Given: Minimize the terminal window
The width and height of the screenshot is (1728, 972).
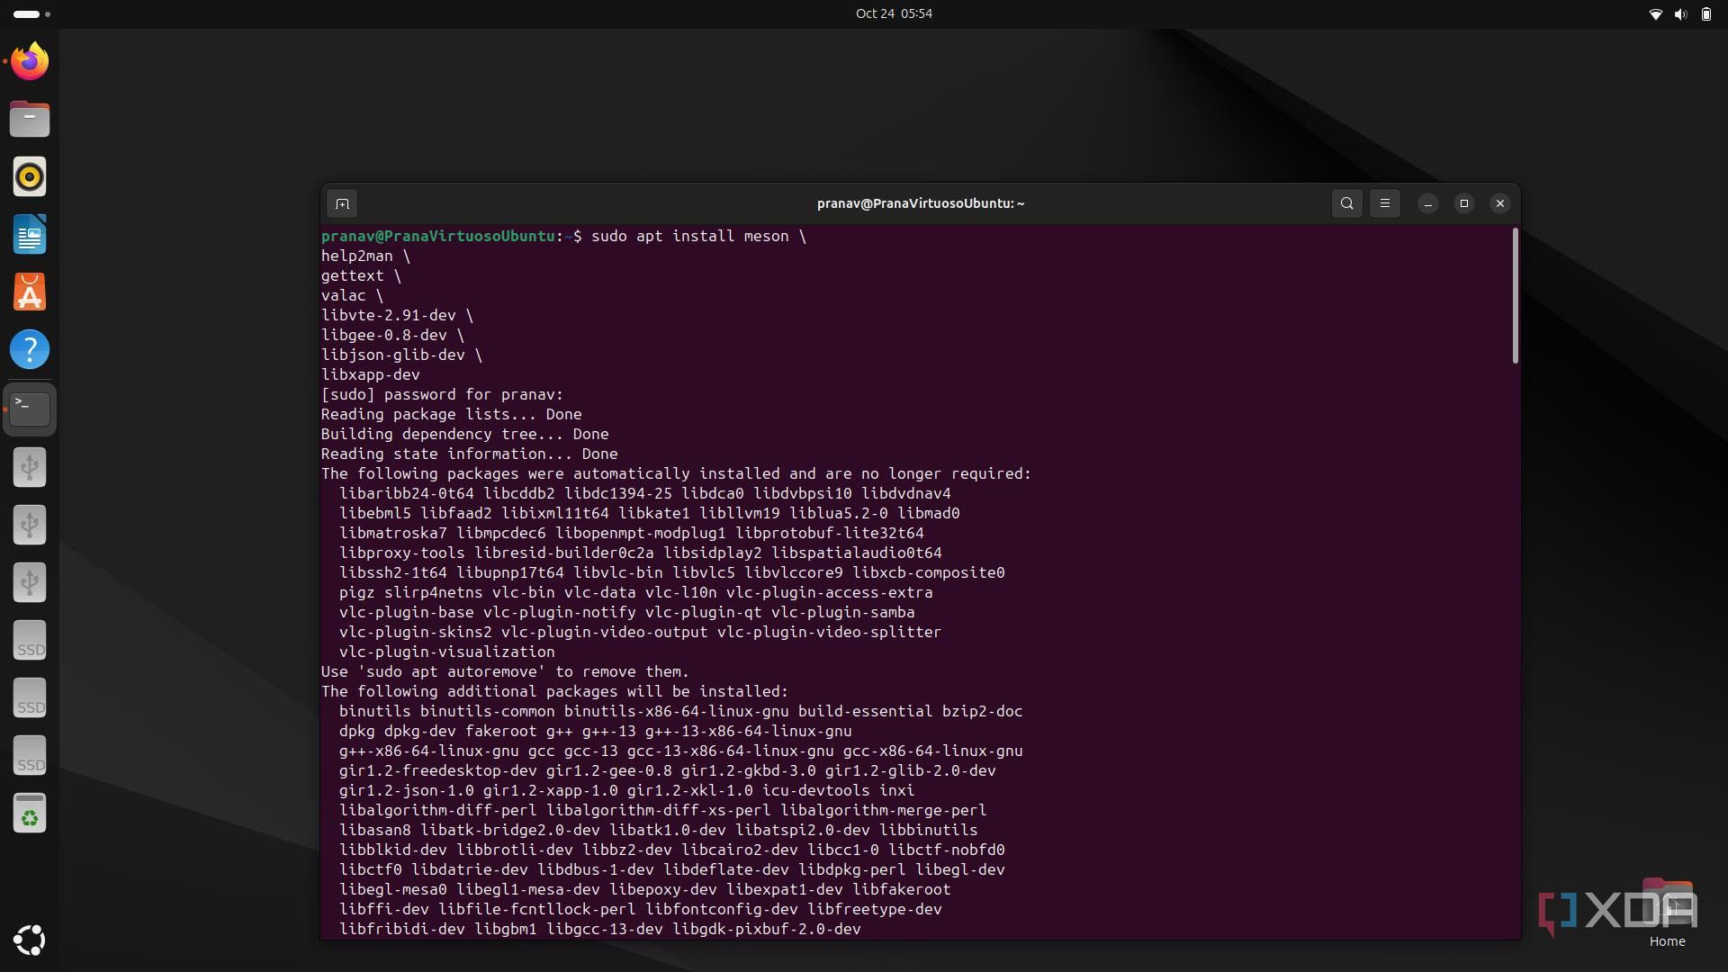Looking at the screenshot, I should tap(1428, 203).
